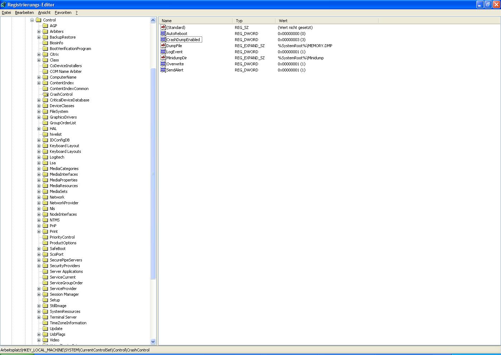Image resolution: width=501 pixels, height=355 pixels.
Task: Expand the Terminal Server key
Action: coord(39,317)
